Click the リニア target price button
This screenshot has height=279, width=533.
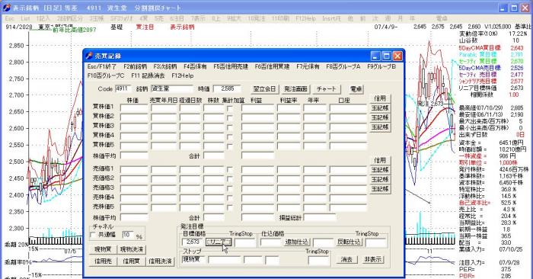point(219,242)
